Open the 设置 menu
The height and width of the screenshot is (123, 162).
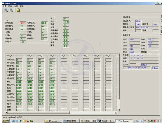[5, 6]
